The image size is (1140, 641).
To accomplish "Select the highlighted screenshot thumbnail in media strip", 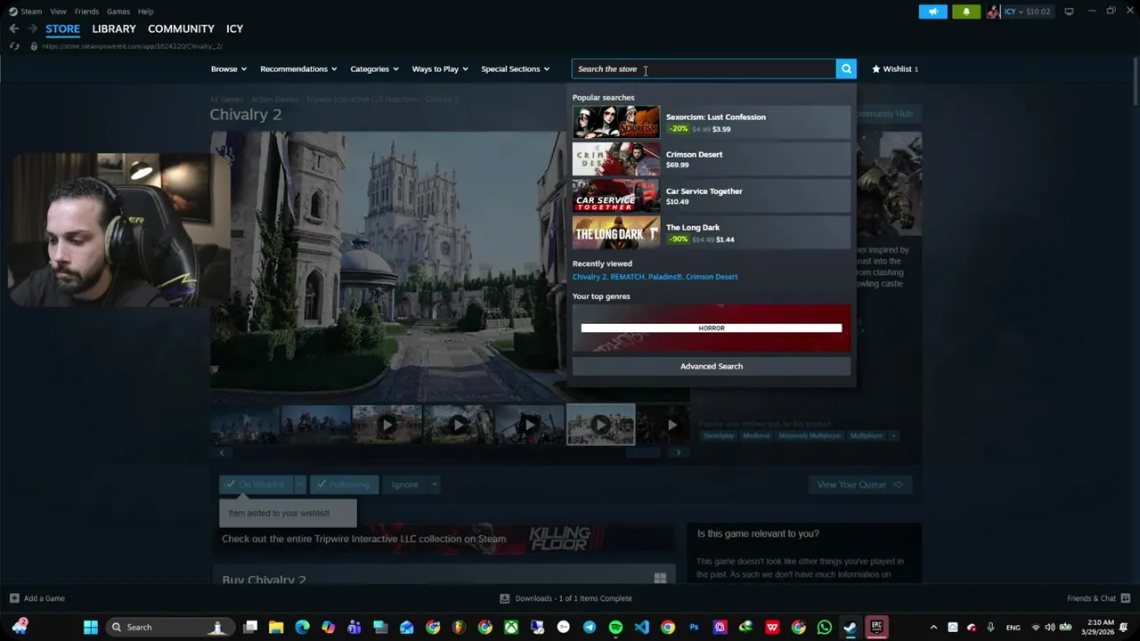I will [600, 425].
